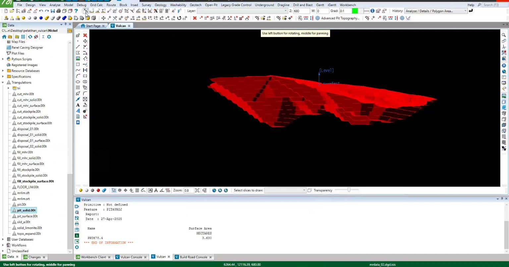Choose the ellipse drawing tool

pos(78,82)
